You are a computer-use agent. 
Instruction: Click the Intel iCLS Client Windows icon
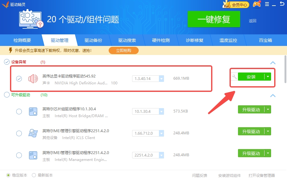33,133
